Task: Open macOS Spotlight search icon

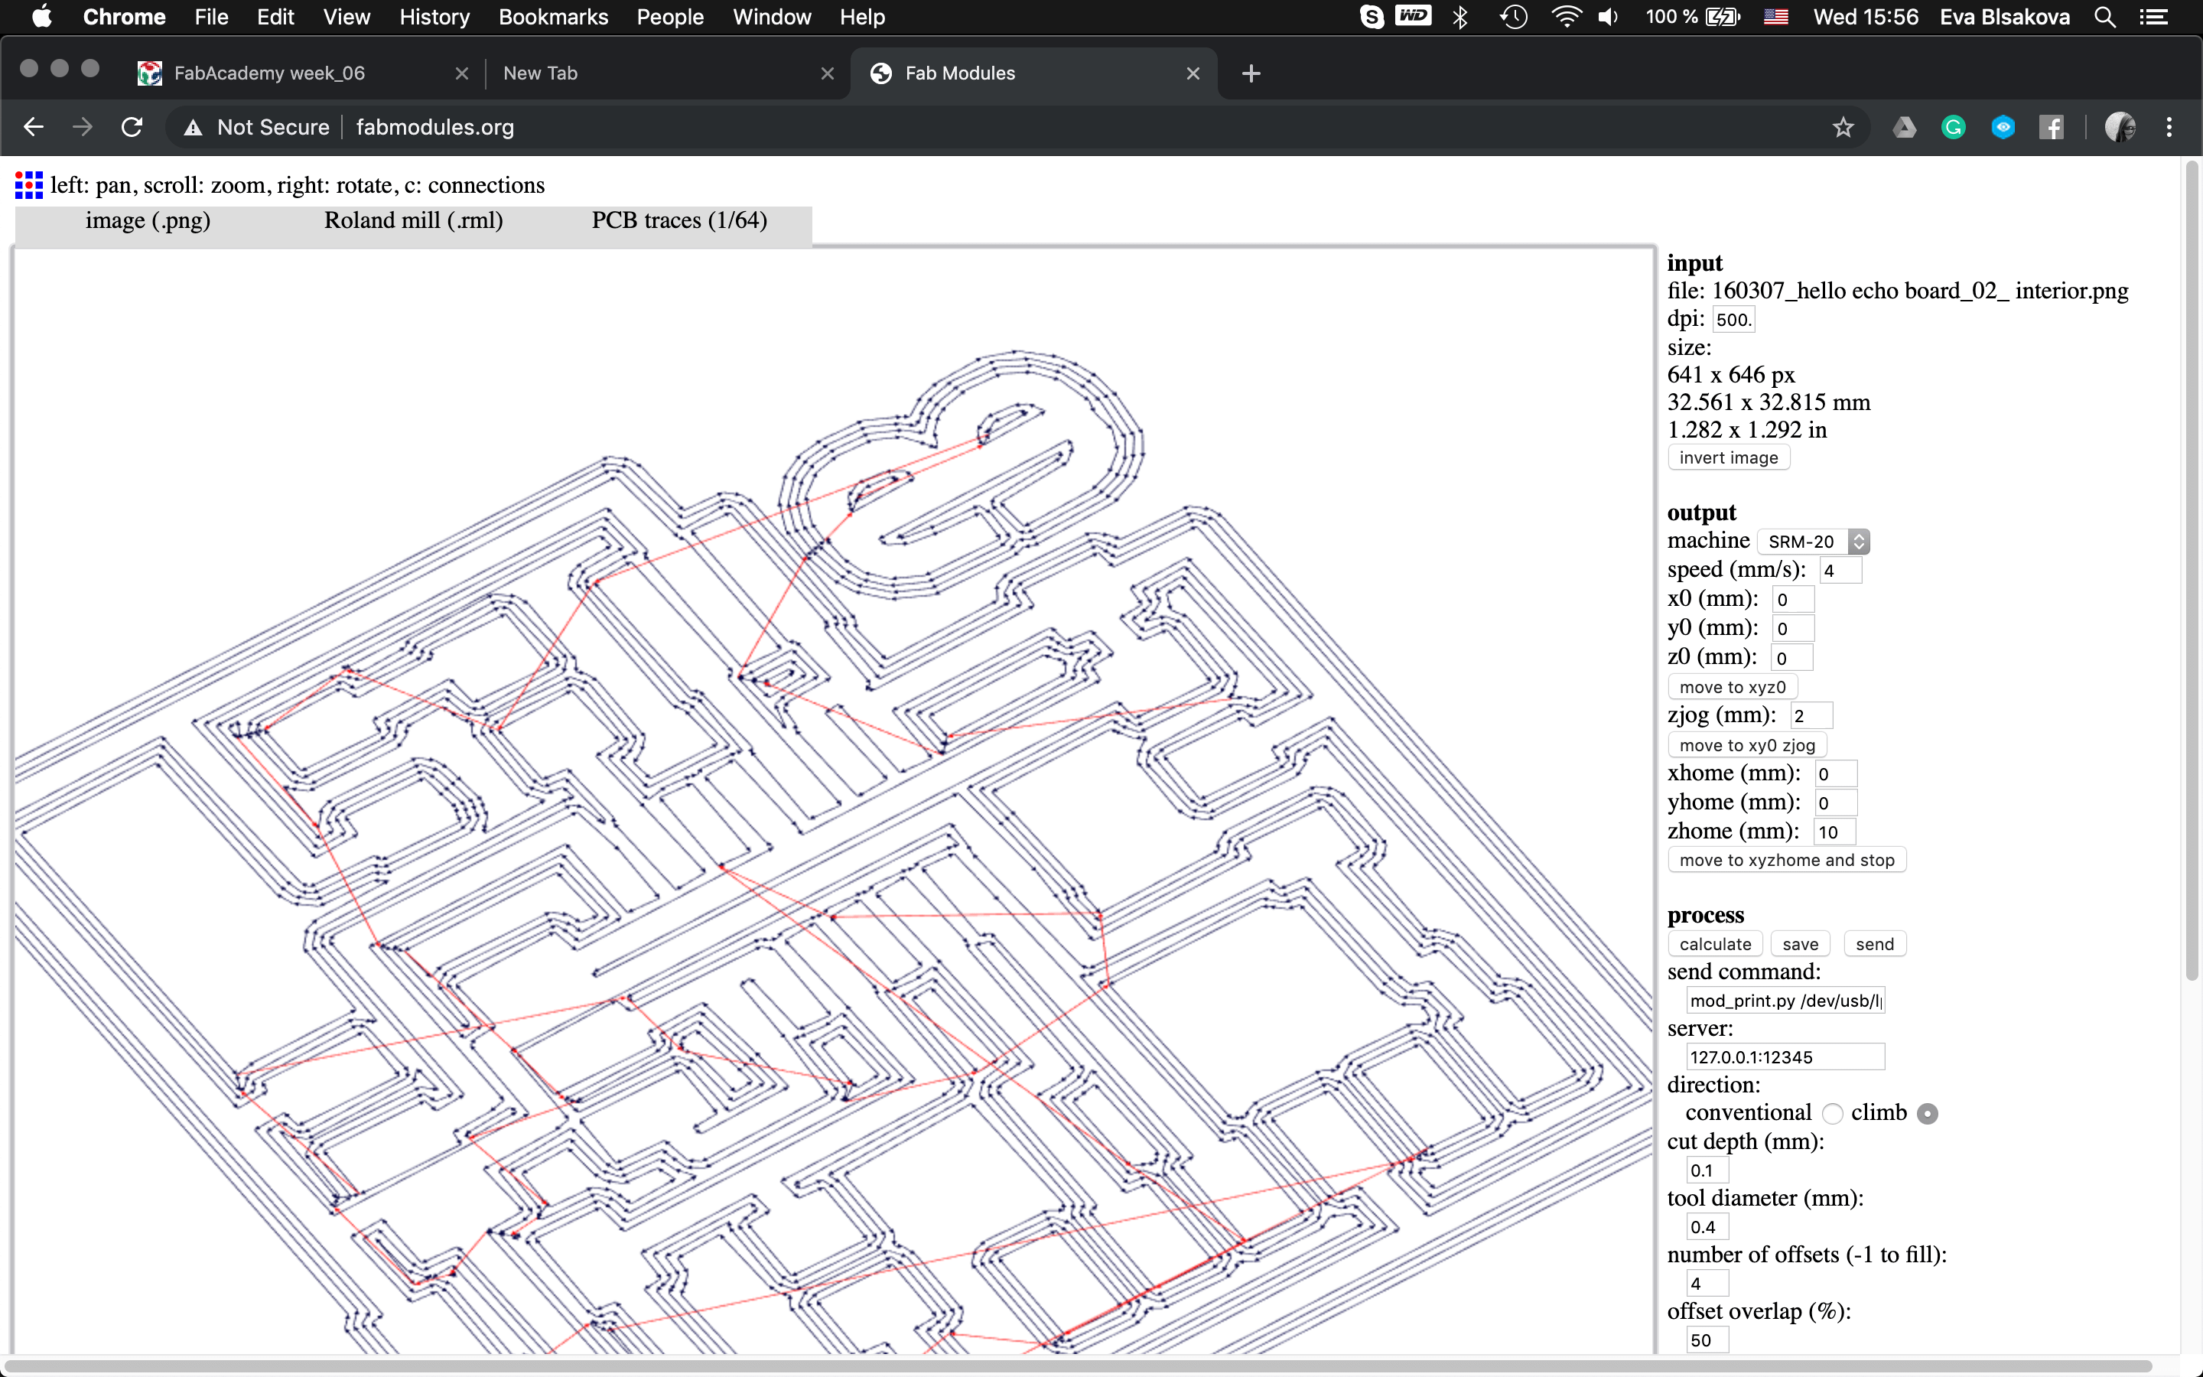Action: tap(2104, 18)
